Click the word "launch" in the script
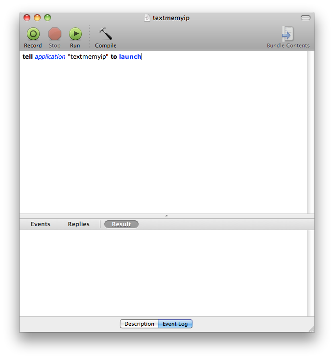 pyautogui.click(x=130, y=56)
